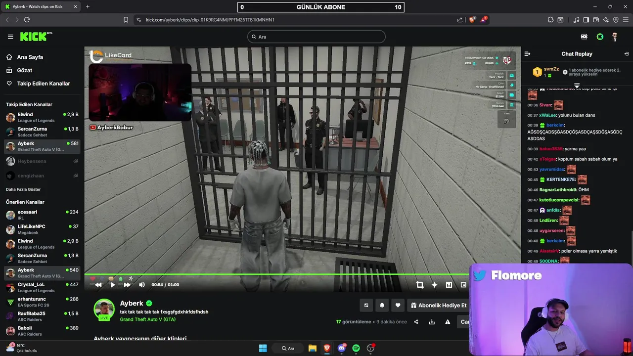Open user profile avatar in header
633x356 pixels.
click(615, 37)
